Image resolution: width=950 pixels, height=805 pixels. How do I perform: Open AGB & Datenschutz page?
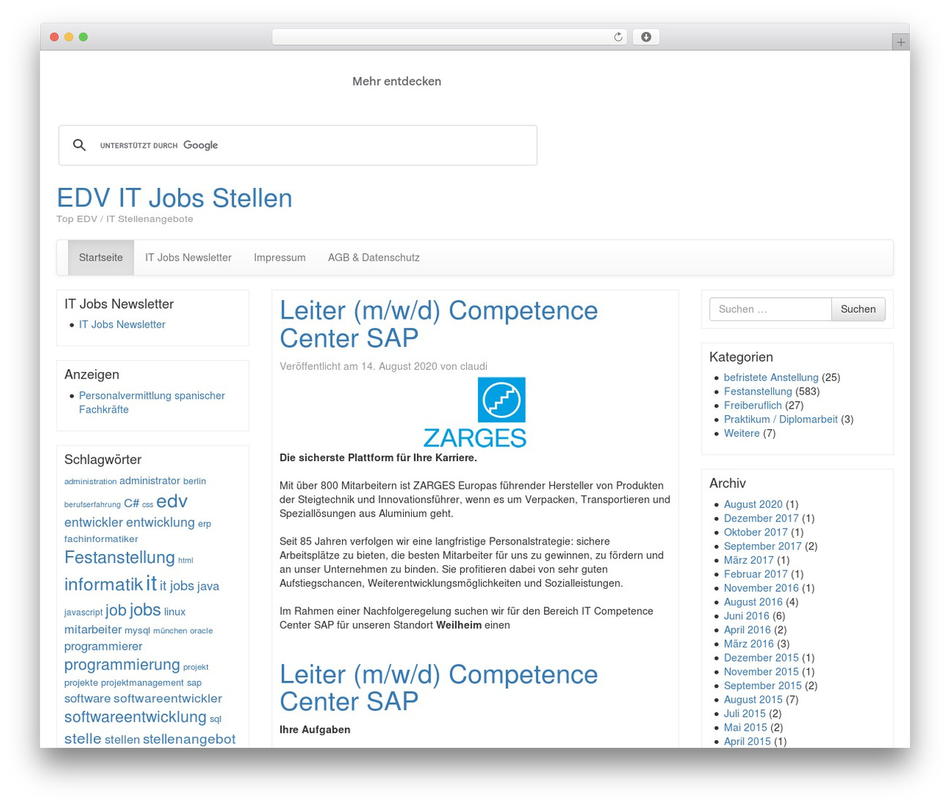[x=374, y=258]
